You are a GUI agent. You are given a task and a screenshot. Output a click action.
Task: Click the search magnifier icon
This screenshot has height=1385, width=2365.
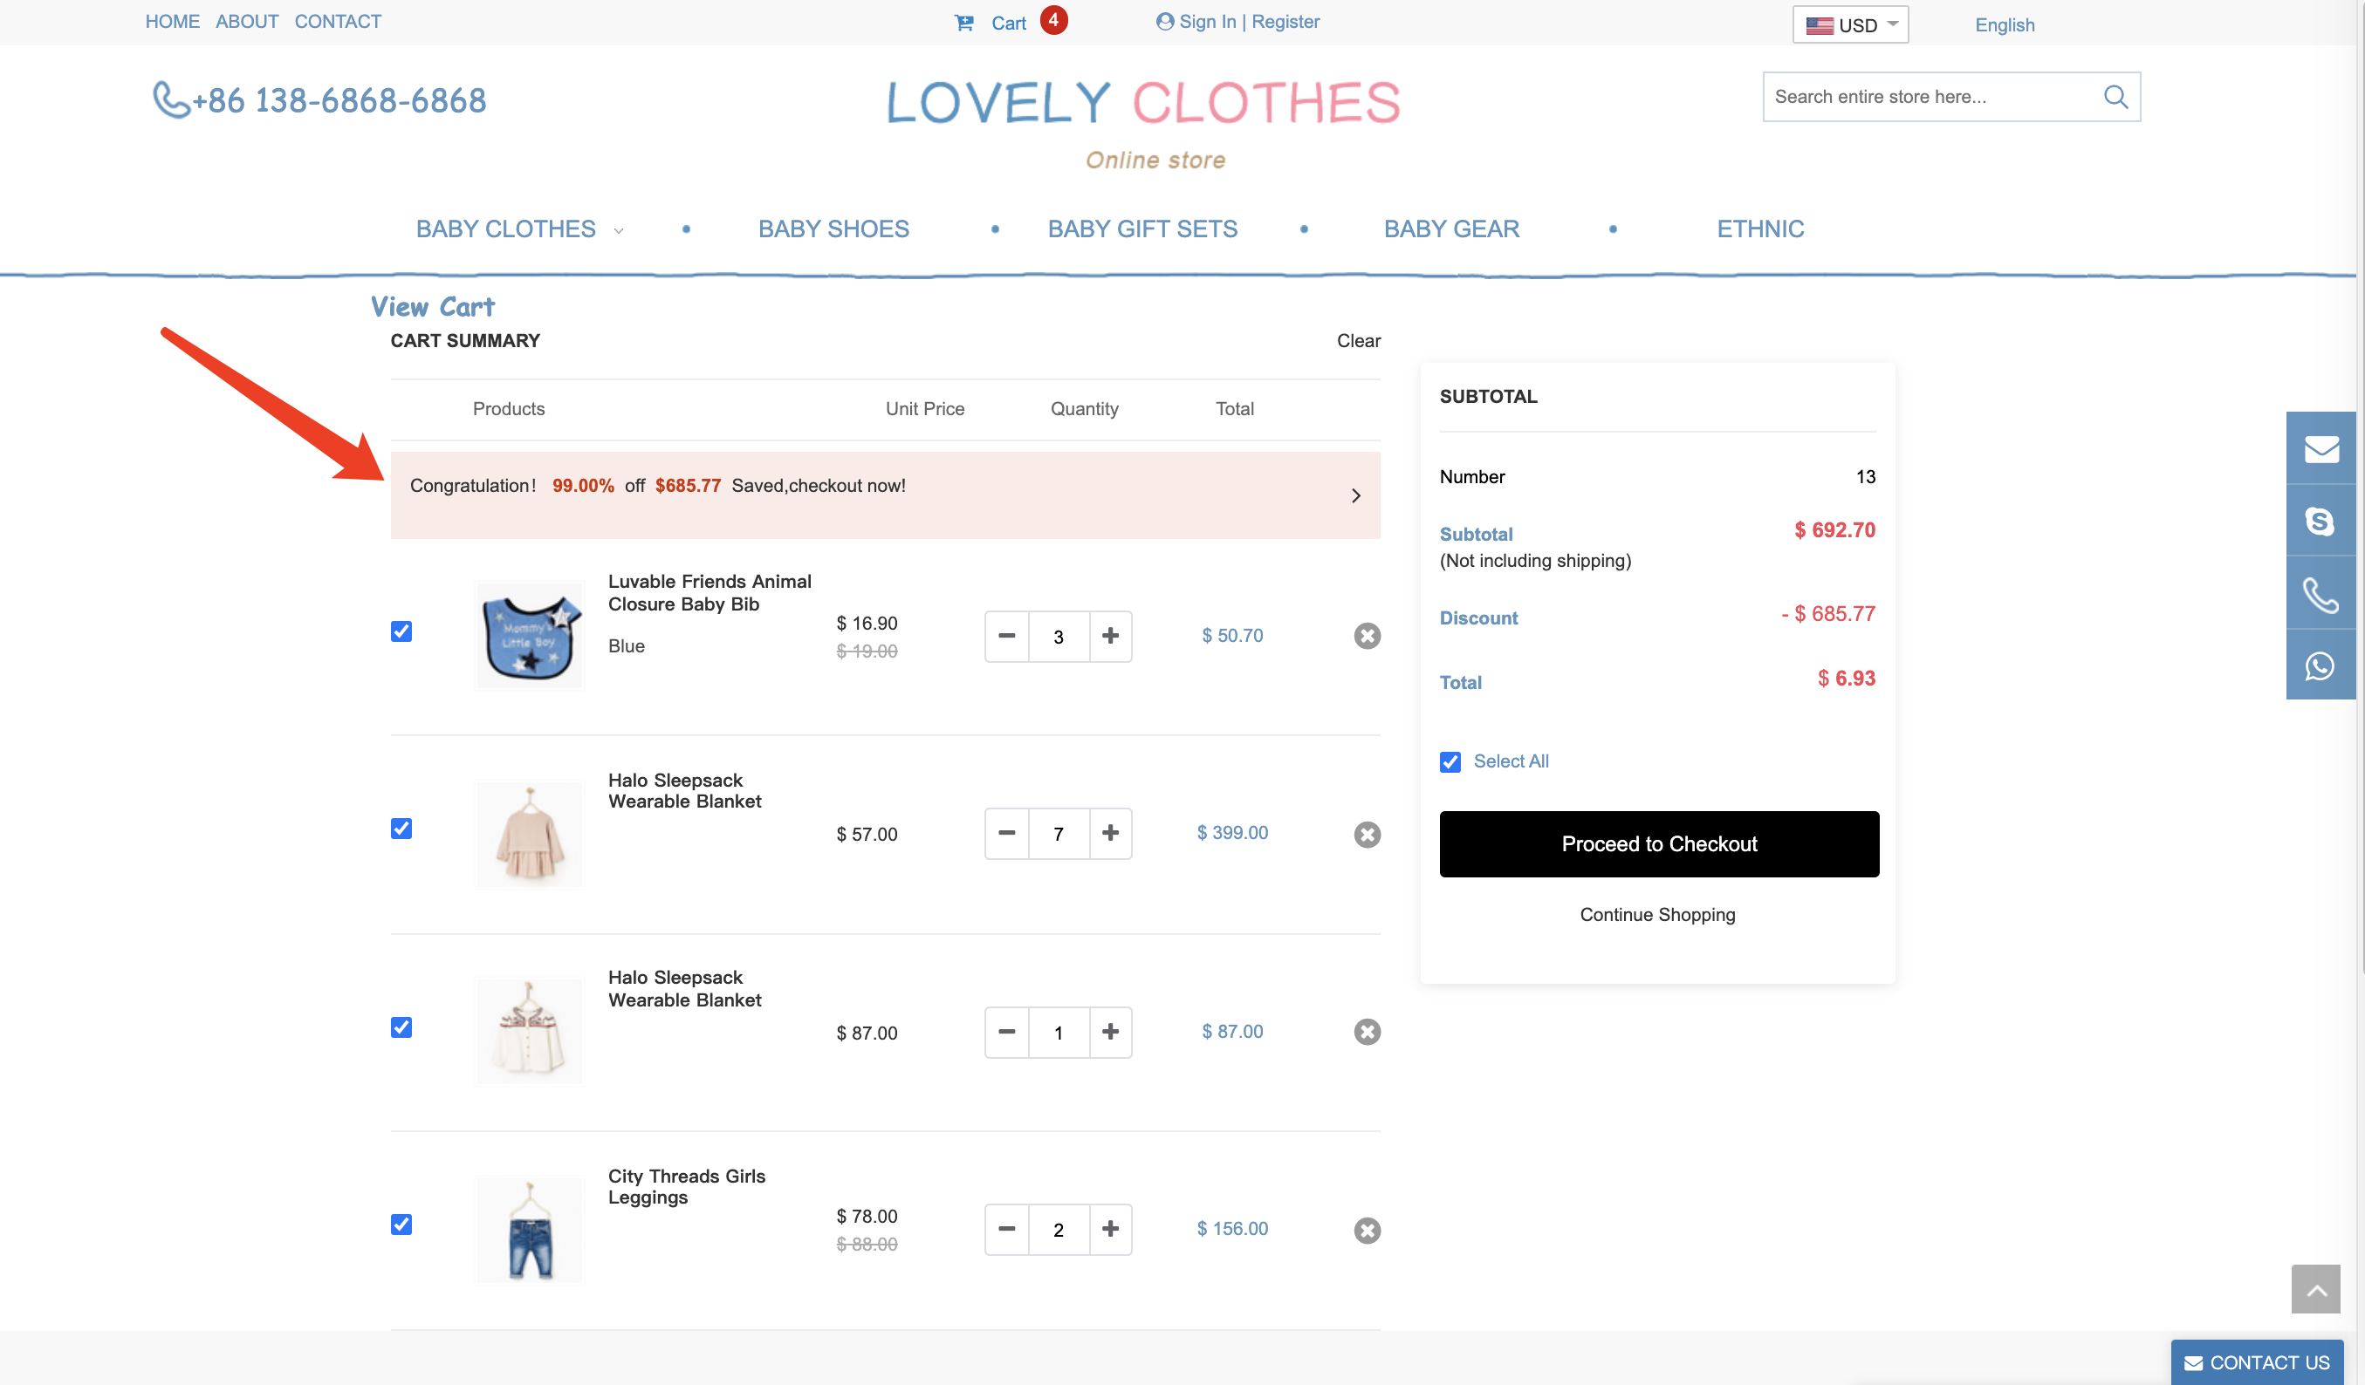coord(2115,97)
